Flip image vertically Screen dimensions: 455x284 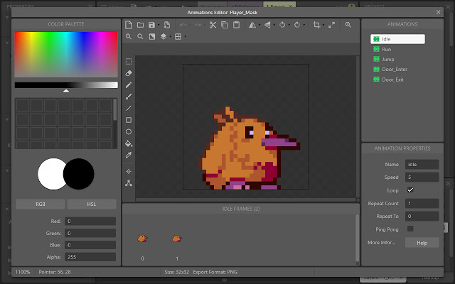267,25
